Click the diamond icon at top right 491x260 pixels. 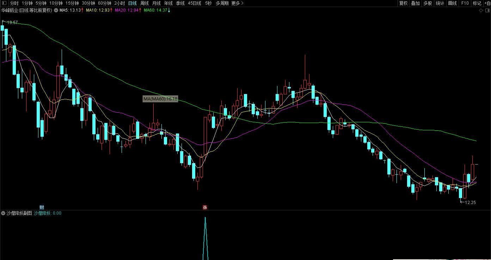pyautogui.click(x=481, y=11)
